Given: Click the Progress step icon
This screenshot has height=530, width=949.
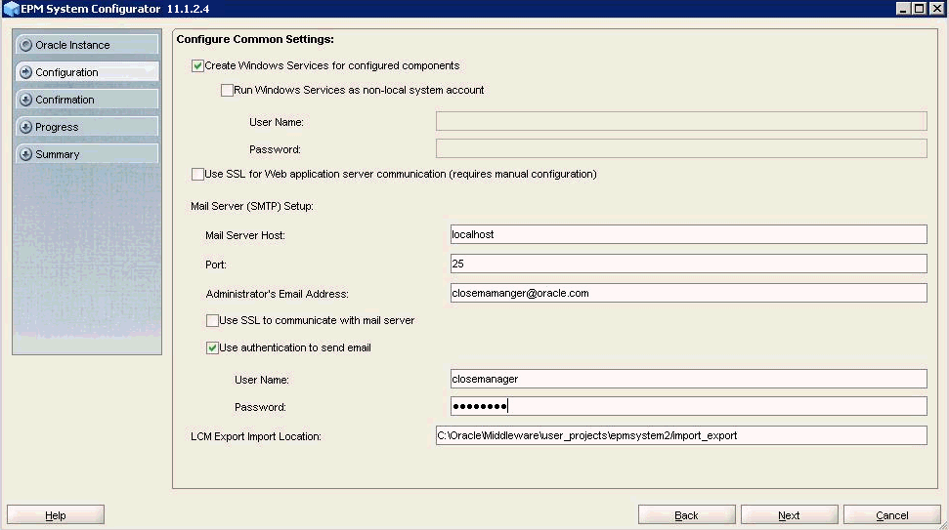Looking at the screenshot, I should (x=25, y=127).
